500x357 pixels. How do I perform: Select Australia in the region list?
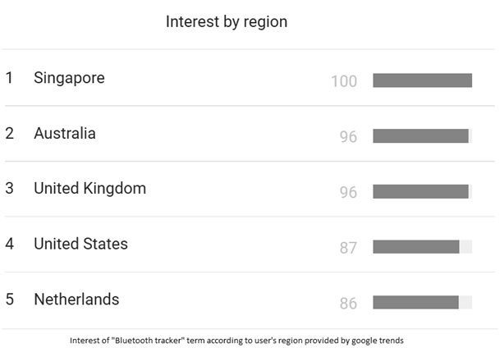click(65, 133)
